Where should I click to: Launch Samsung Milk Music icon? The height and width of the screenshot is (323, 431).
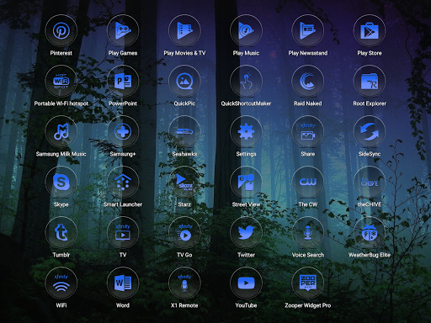coord(61,131)
